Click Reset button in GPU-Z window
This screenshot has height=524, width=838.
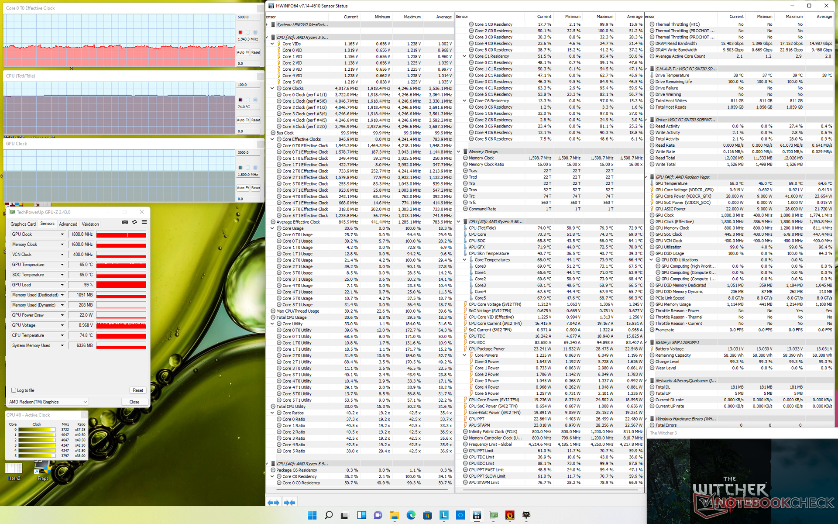[x=138, y=390]
